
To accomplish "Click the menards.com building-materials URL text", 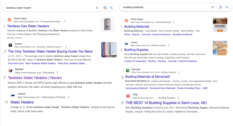I will click(154, 72).
